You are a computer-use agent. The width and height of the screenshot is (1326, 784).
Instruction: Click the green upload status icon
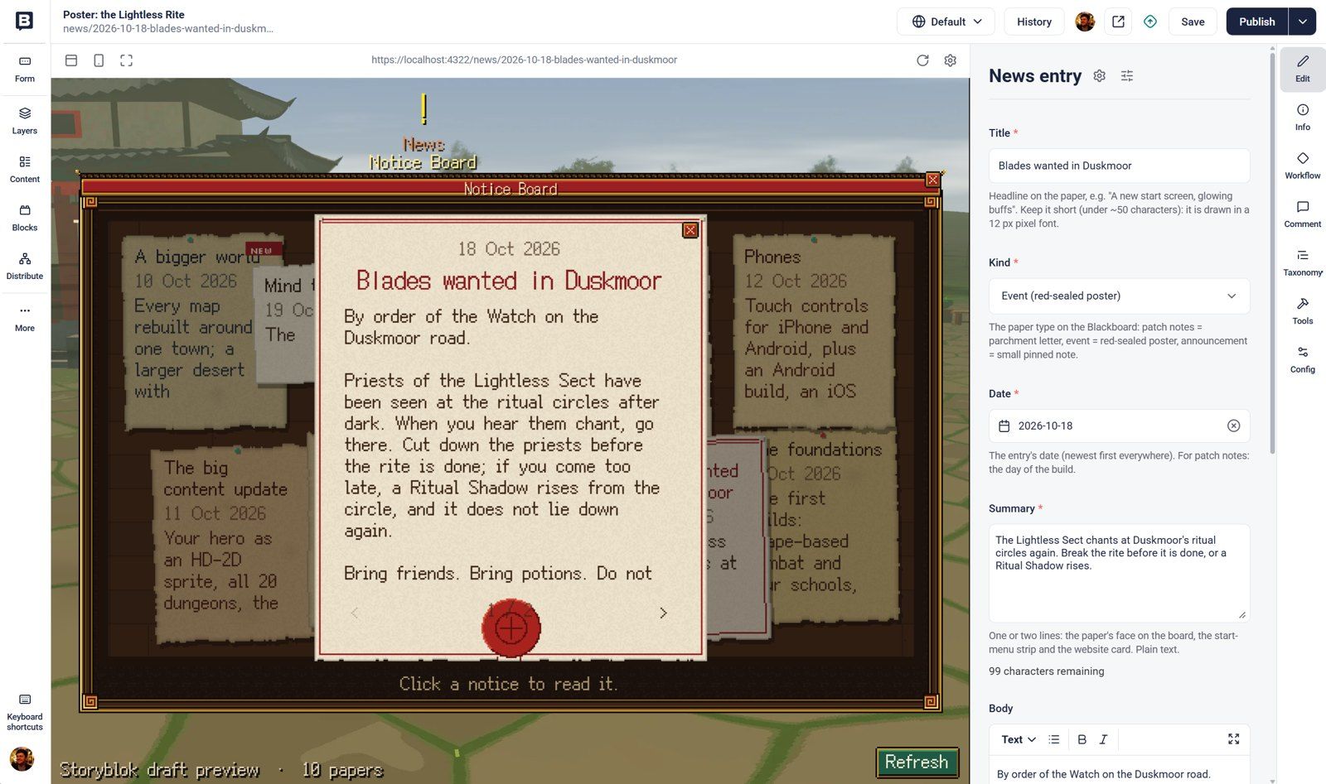1150,22
